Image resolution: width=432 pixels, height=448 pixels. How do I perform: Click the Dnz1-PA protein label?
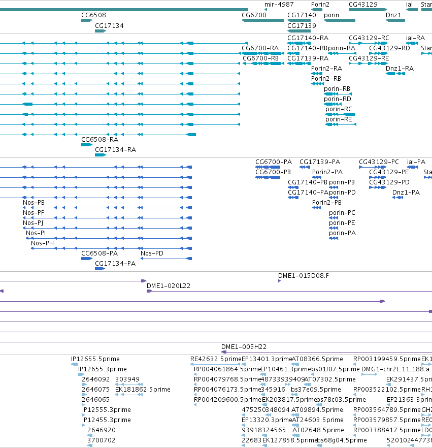406,193
